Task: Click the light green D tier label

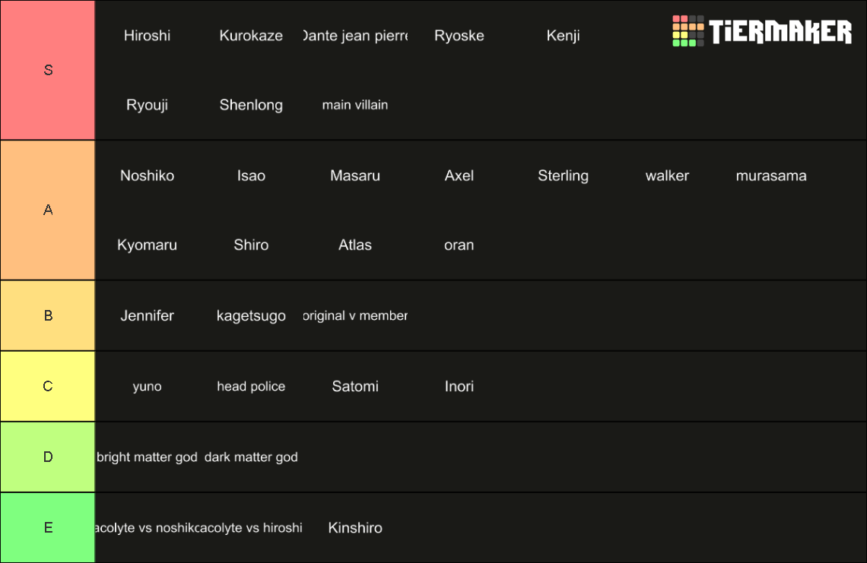Action: point(48,457)
